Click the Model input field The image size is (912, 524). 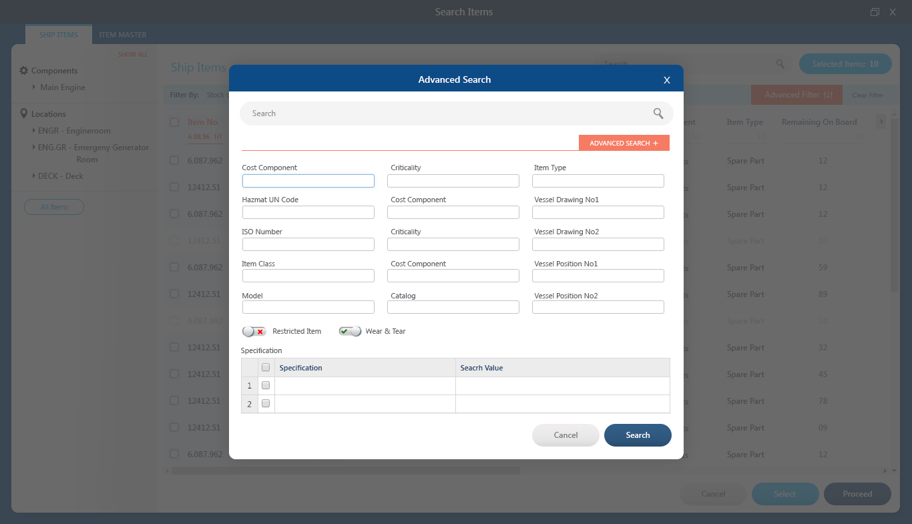pyautogui.click(x=308, y=307)
